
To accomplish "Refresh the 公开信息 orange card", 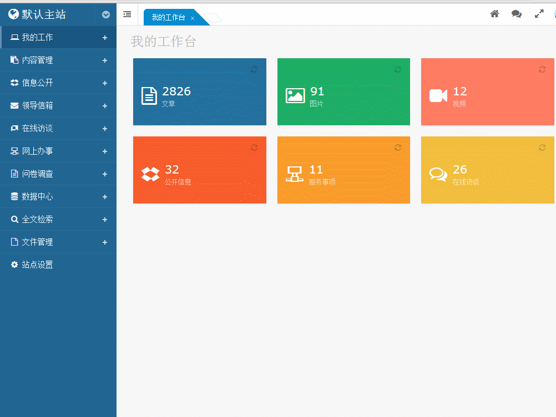I will (254, 148).
